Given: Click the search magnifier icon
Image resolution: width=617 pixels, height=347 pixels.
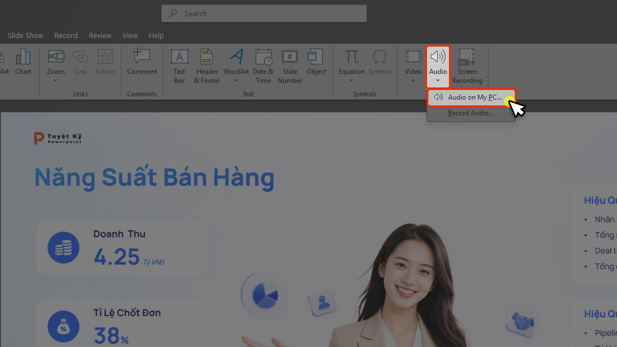Looking at the screenshot, I should coord(173,13).
